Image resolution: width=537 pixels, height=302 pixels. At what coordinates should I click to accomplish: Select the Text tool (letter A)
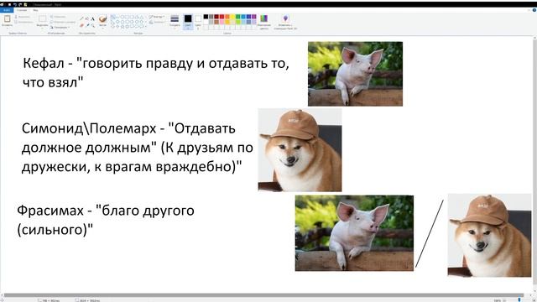click(x=92, y=18)
